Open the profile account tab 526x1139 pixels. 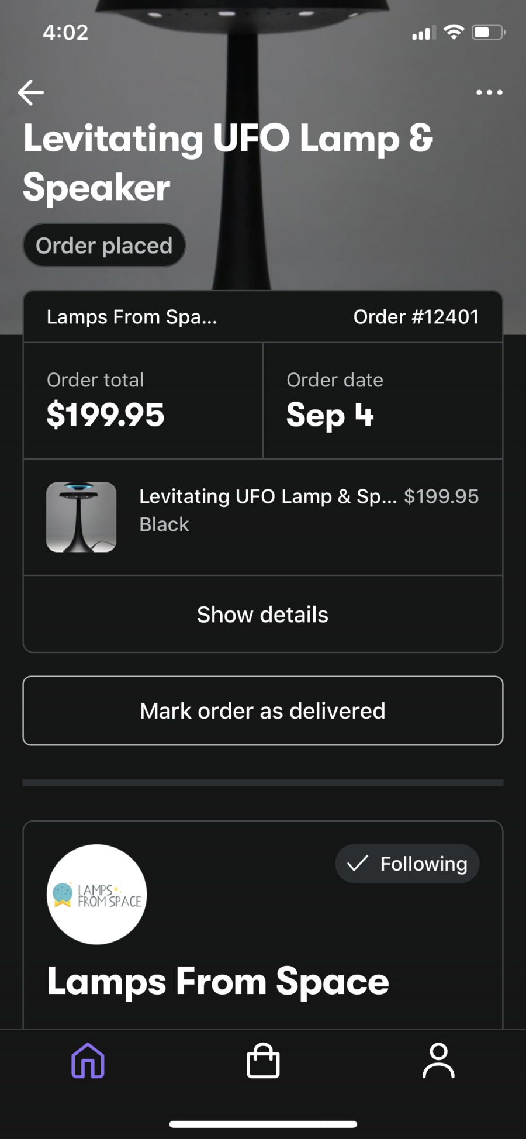point(438,1061)
